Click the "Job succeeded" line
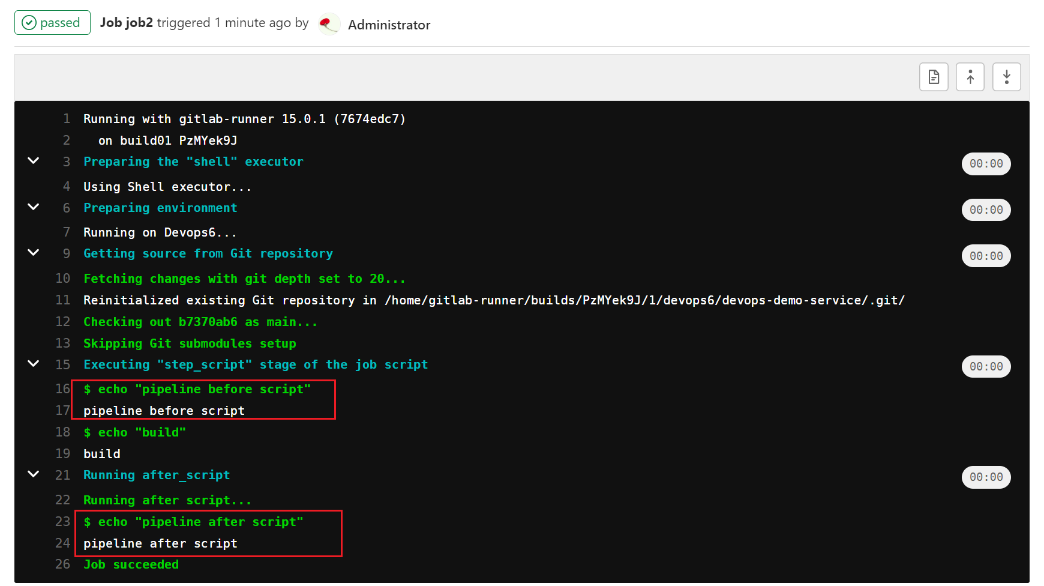The image size is (1044, 586). click(131, 564)
